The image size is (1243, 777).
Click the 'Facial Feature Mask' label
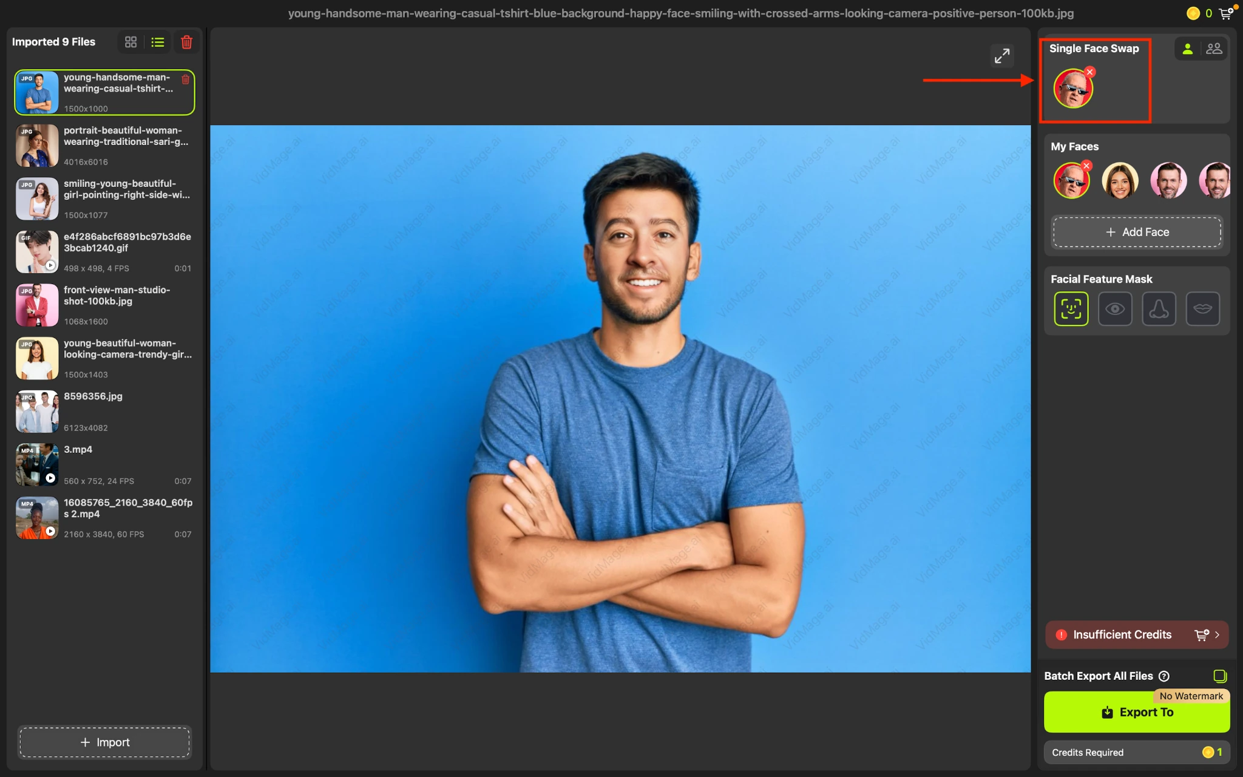click(x=1101, y=279)
